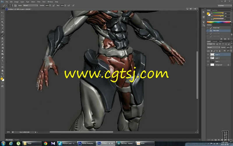
Task: Select the Gradient tool
Action: (x=2, y=48)
